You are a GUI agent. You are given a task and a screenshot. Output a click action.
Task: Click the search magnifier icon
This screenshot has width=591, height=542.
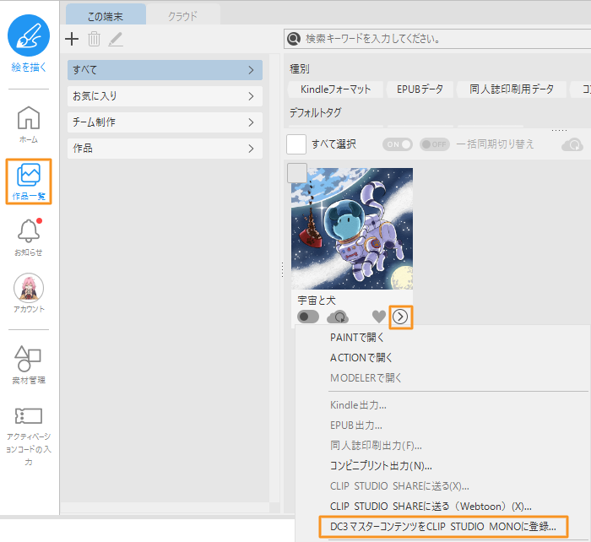[294, 39]
